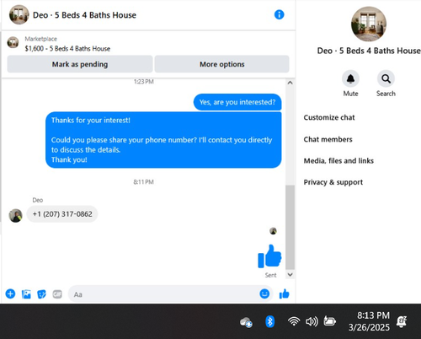421x339 pixels.
Task: Click the phone number message +1 (207) 317-0862
Action: point(62,214)
